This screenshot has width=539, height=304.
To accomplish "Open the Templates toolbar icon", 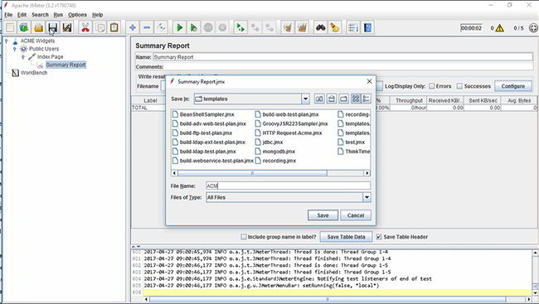I will [x=24, y=27].
